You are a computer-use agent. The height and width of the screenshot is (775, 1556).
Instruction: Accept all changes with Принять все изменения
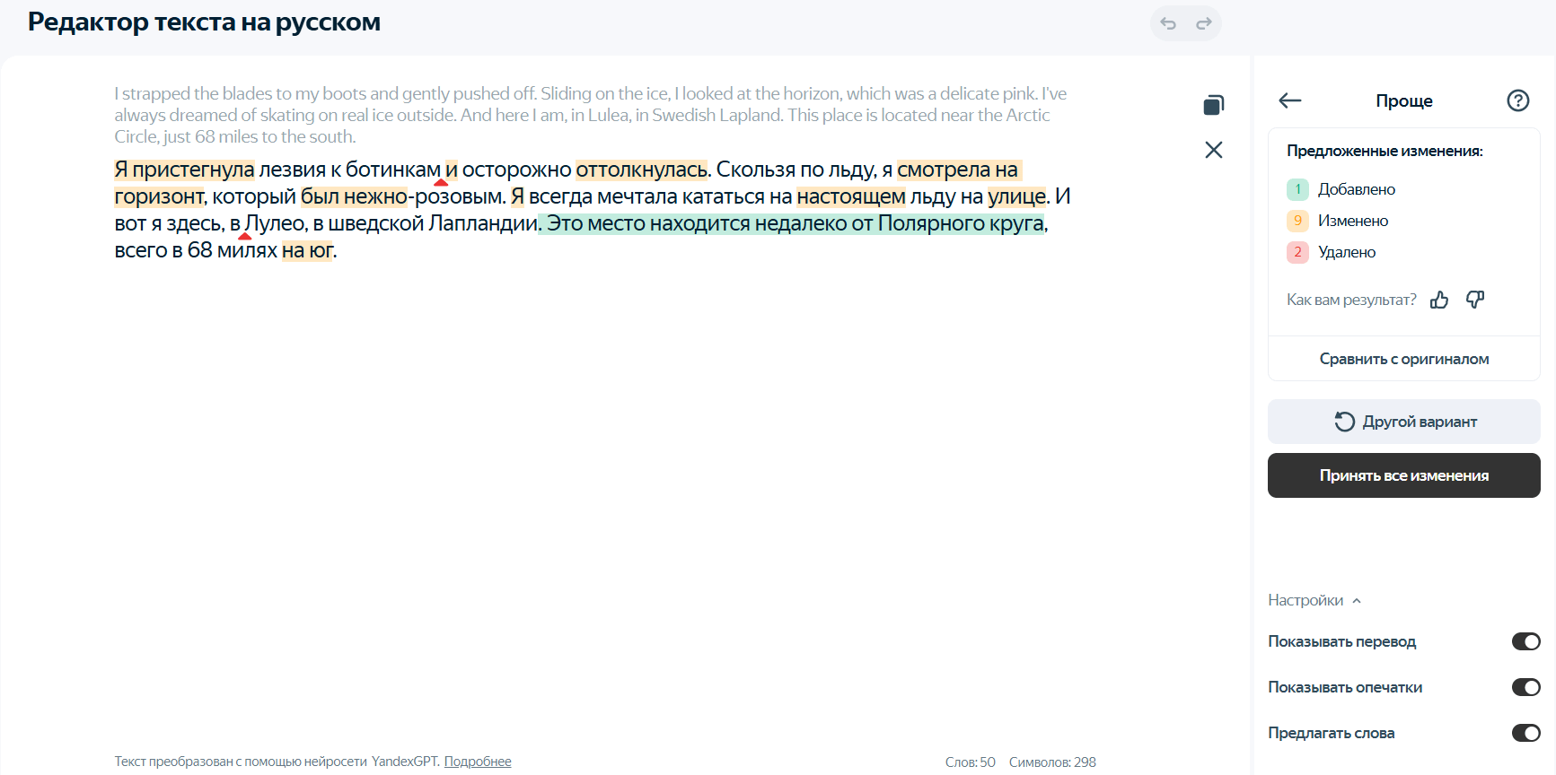coord(1403,475)
